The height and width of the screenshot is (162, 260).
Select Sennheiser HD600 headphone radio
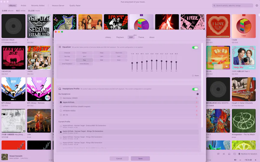pyautogui.click(x=61, y=98)
